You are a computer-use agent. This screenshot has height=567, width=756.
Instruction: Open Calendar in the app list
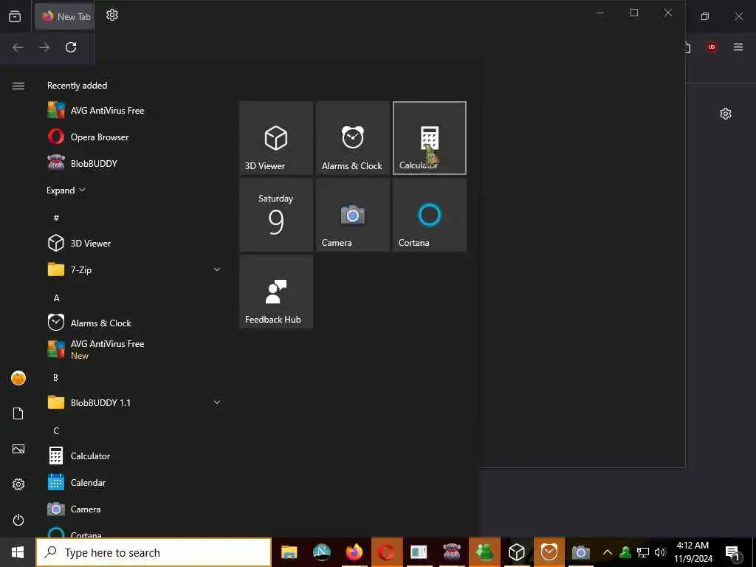134,483
